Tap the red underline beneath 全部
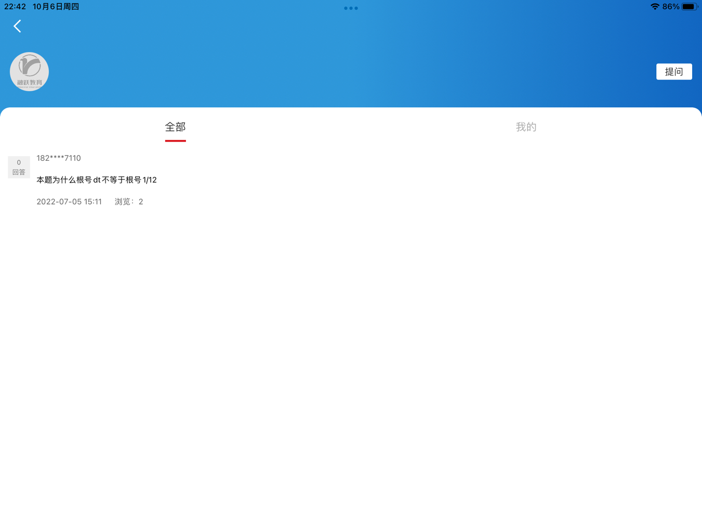 point(175,140)
